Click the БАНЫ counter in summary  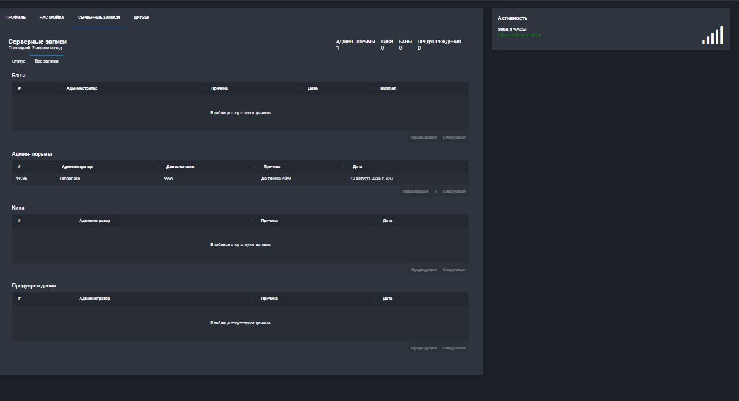click(x=406, y=44)
